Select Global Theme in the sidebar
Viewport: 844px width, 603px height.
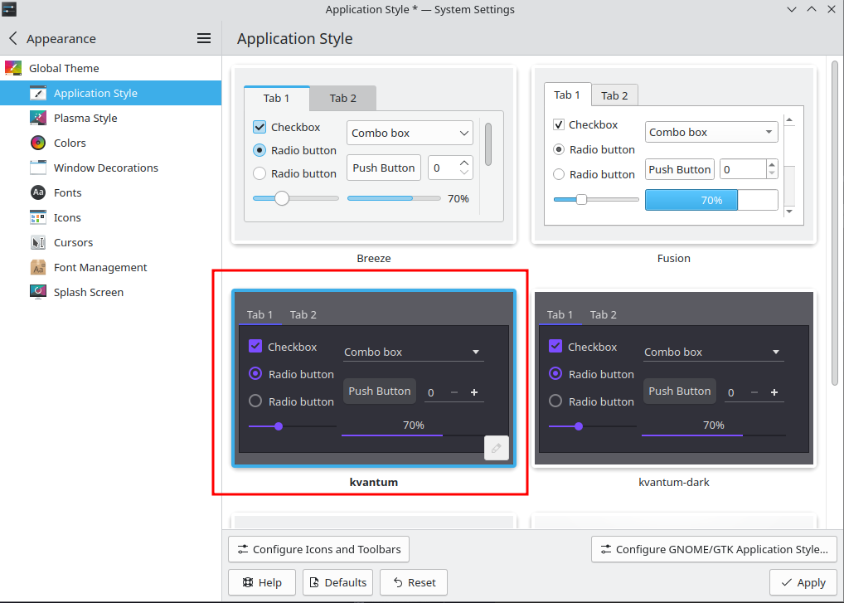(110, 68)
